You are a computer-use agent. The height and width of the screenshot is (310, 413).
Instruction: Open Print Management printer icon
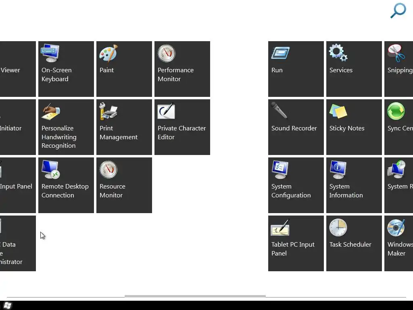pos(108,111)
